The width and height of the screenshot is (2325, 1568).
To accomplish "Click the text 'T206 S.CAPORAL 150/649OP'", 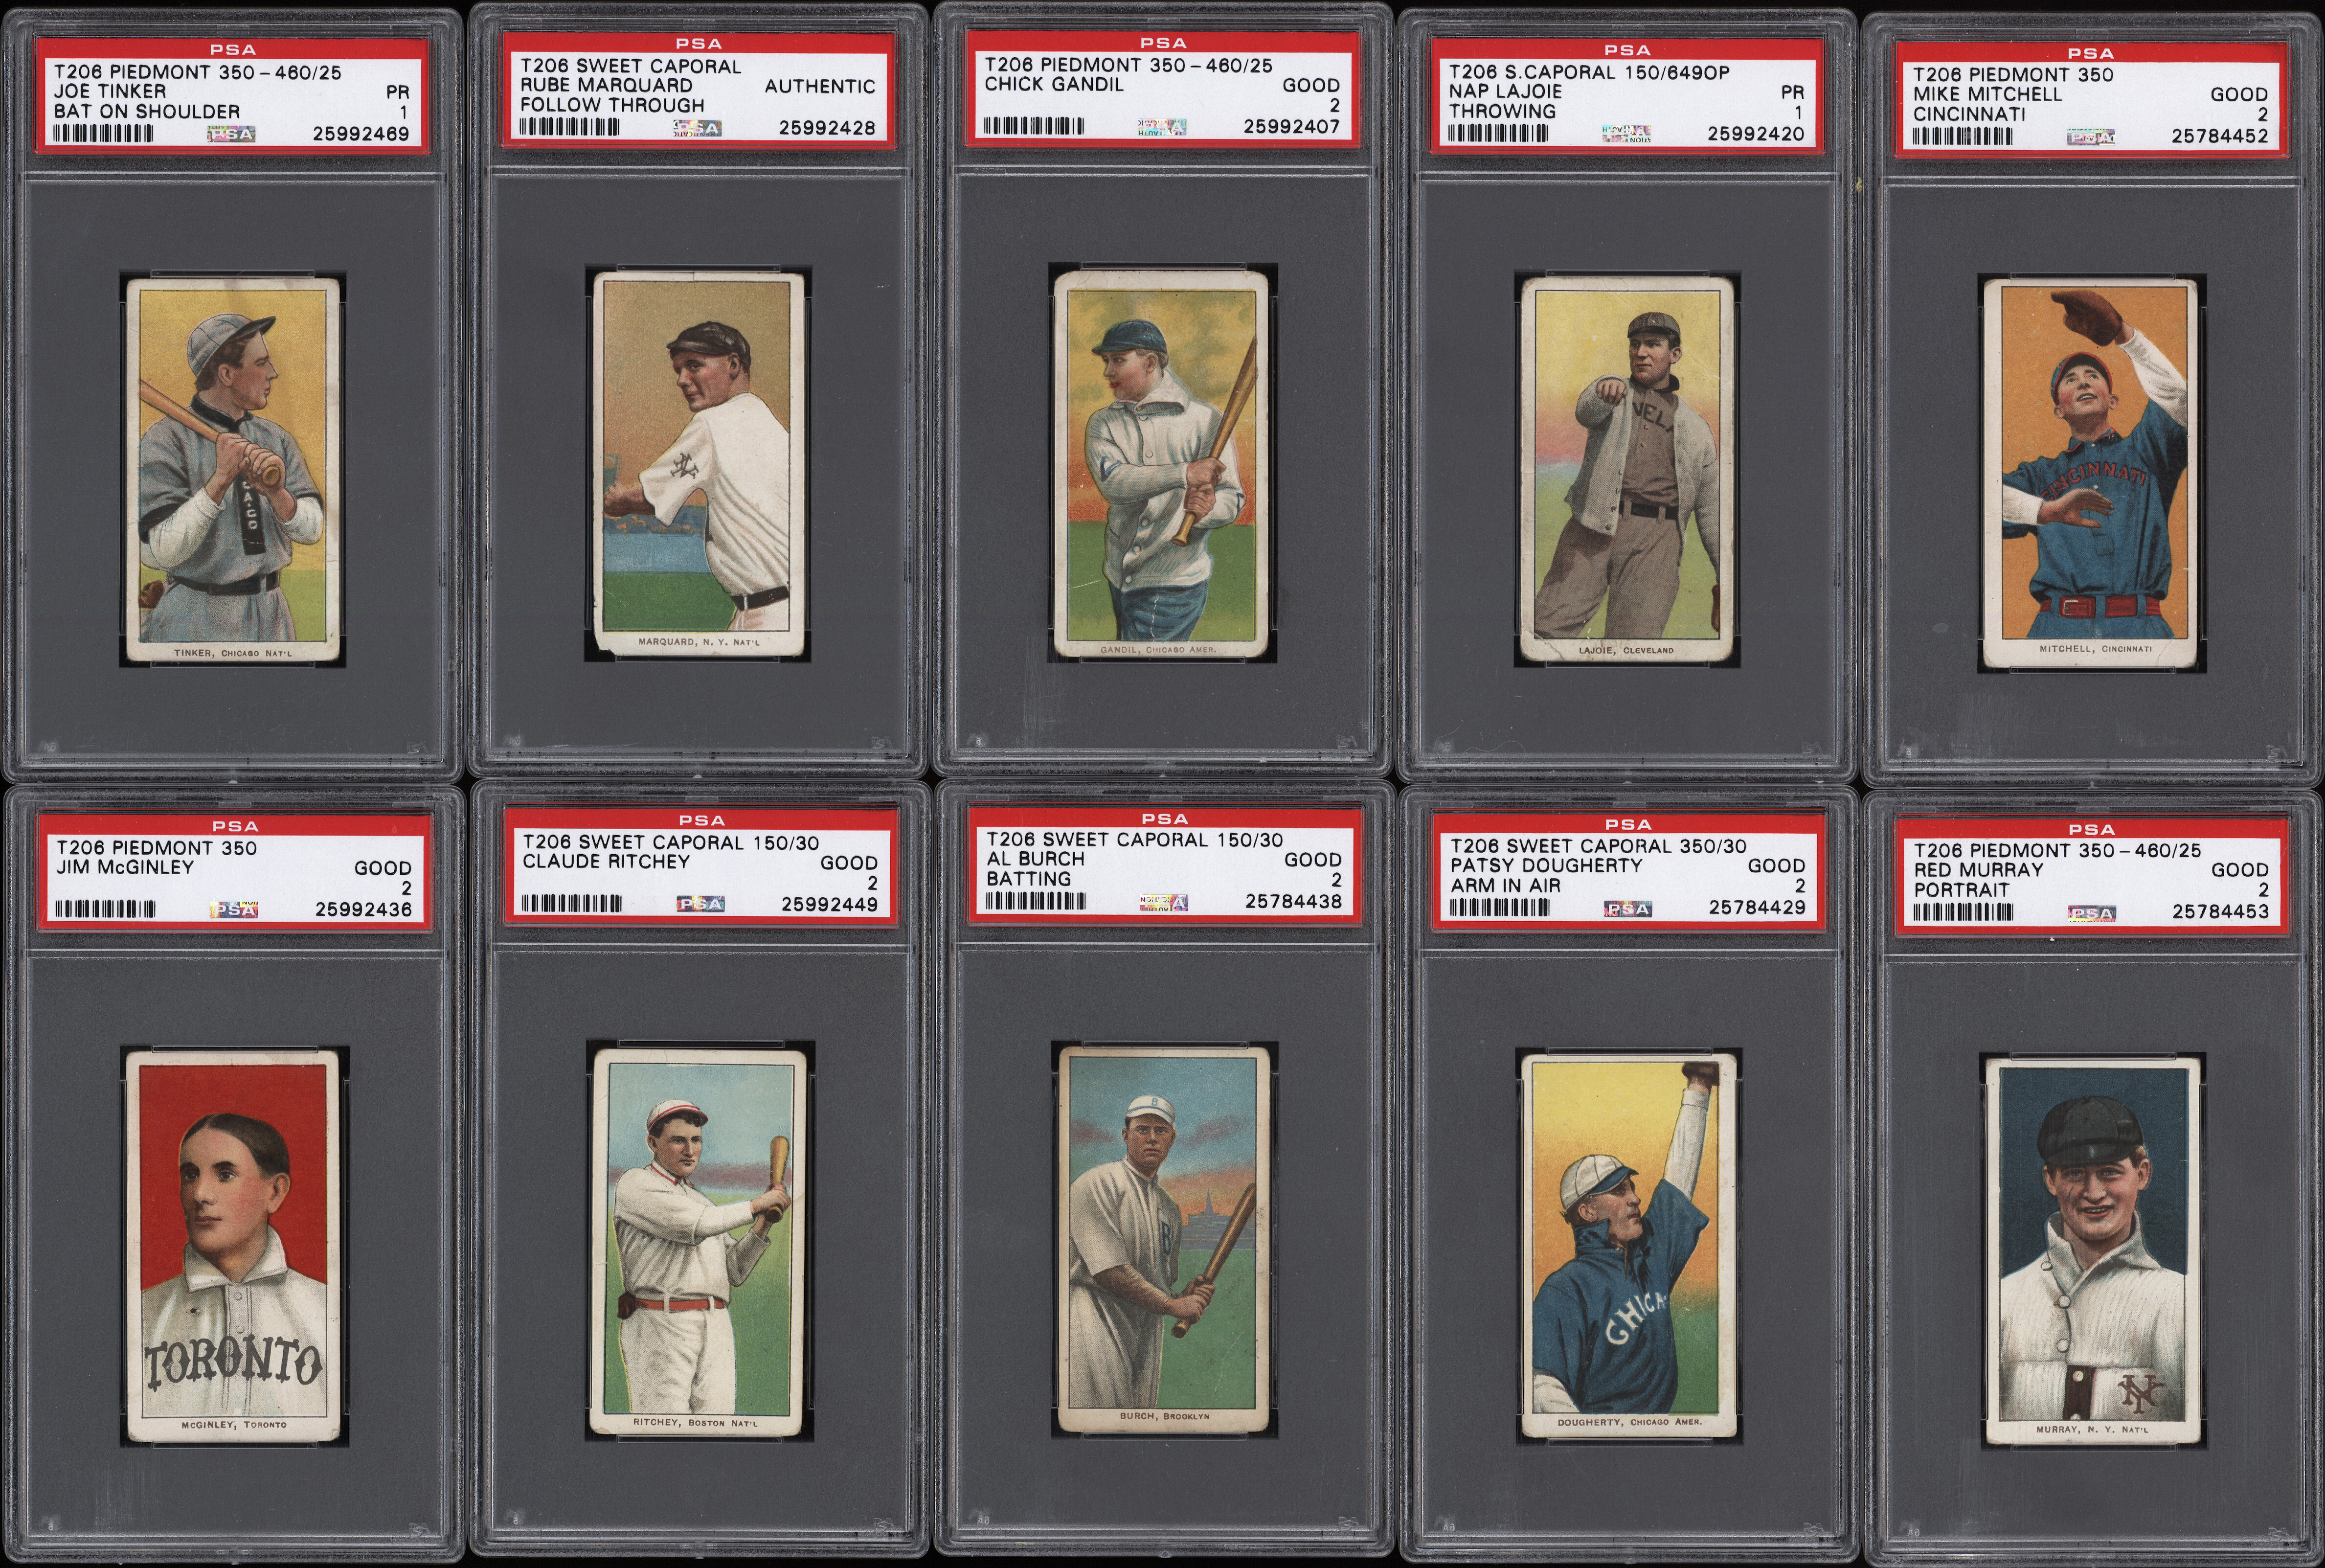I will 1589,72.
